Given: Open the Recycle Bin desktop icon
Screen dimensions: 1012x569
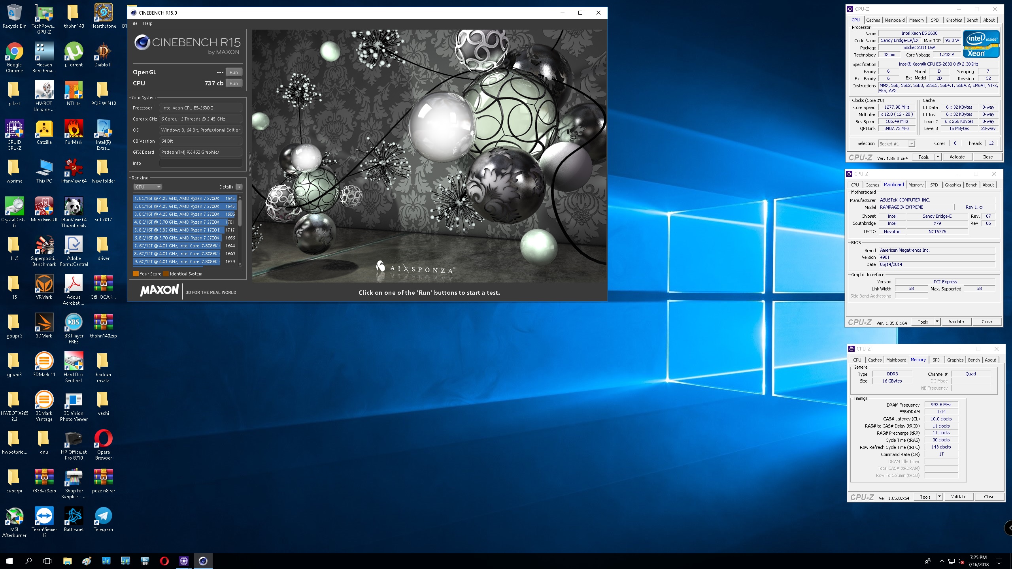Looking at the screenshot, I should (x=14, y=17).
